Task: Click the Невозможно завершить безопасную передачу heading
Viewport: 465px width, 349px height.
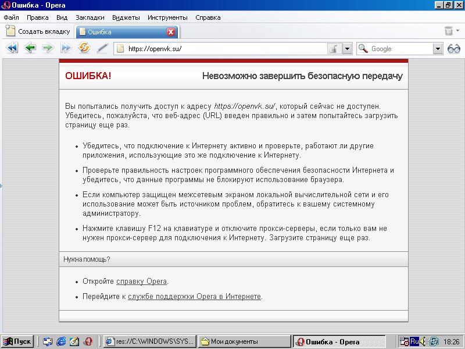Action: point(302,76)
